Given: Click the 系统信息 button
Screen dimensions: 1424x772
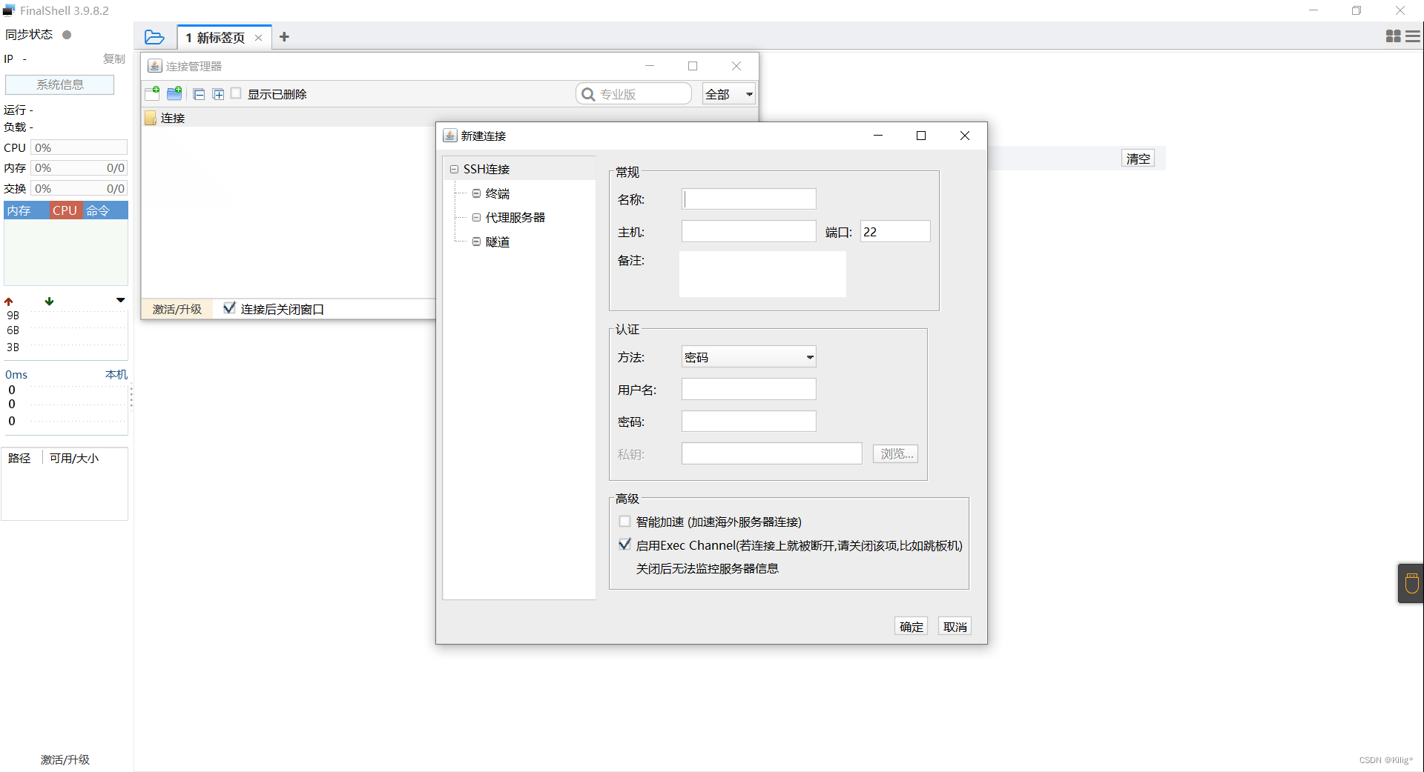Looking at the screenshot, I should (x=60, y=84).
